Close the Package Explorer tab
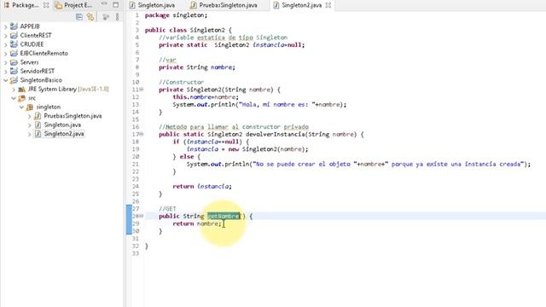This screenshot has height=307, width=546. click(46, 5)
